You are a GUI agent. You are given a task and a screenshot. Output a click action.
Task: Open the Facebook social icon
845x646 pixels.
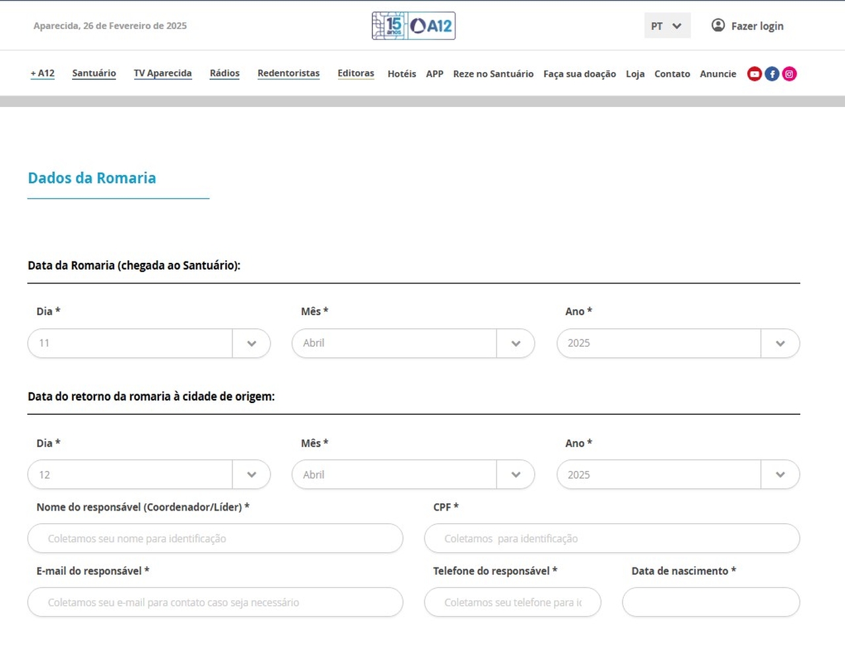(x=772, y=74)
